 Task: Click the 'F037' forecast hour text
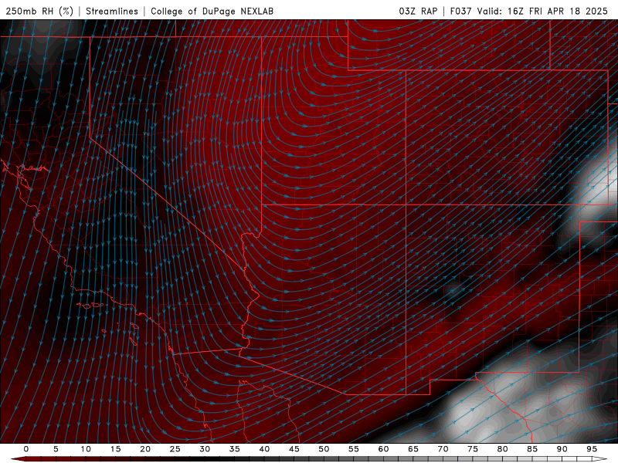point(460,11)
